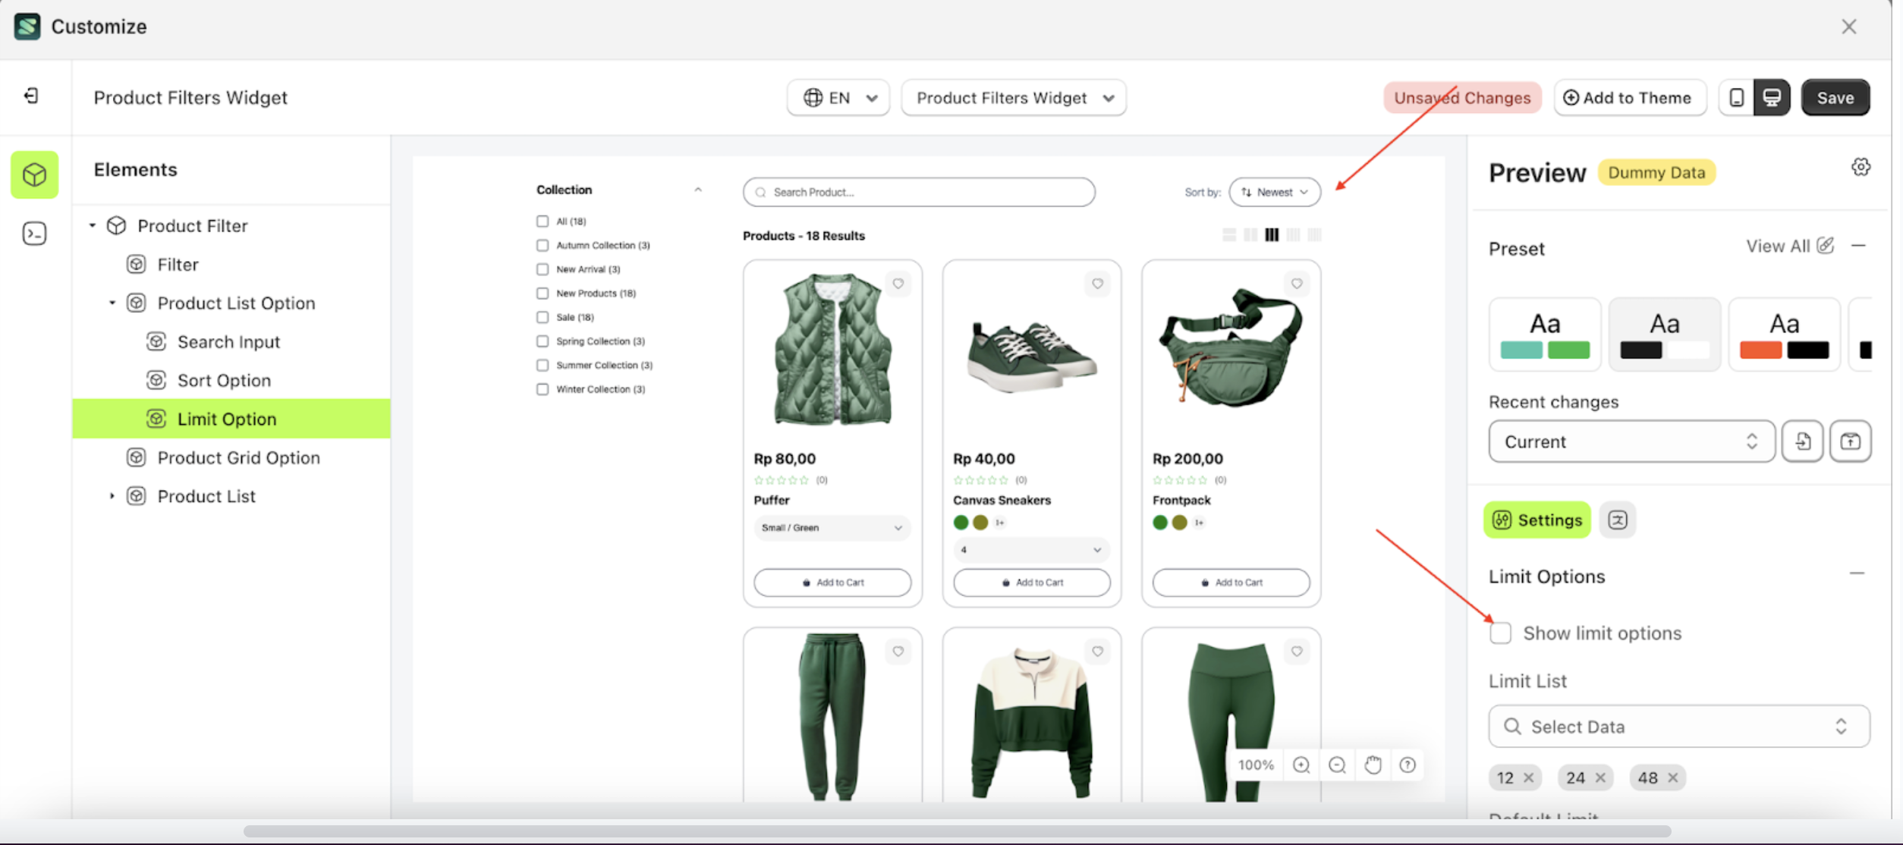Click the exit editor icon
This screenshot has width=1903, height=845.
point(31,96)
